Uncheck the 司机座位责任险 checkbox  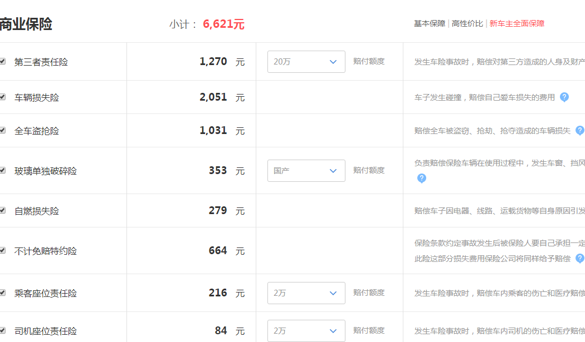click(3, 330)
